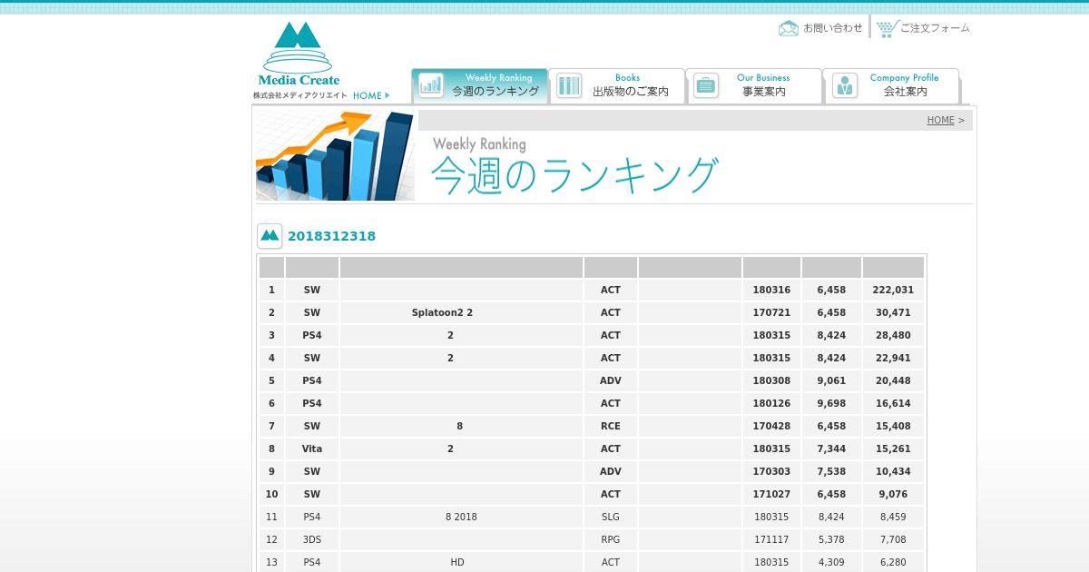Click price 7,538 in row 9
Image resolution: width=1089 pixels, height=572 pixels.
[x=831, y=471]
